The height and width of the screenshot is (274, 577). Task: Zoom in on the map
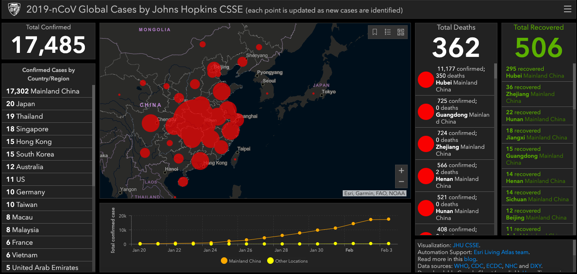tap(401, 171)
